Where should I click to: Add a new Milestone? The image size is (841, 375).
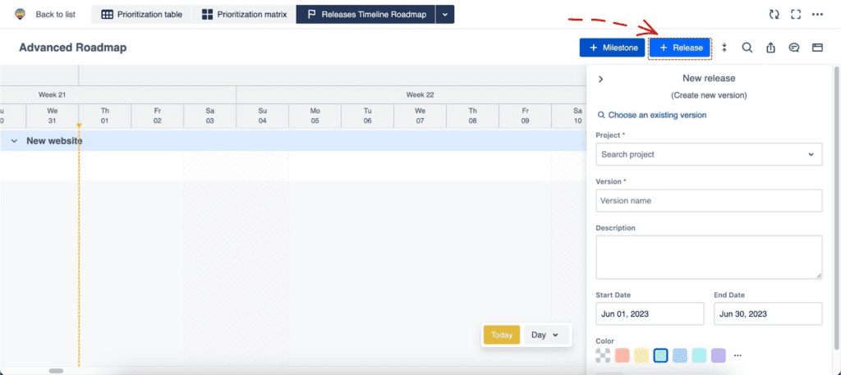612,48
